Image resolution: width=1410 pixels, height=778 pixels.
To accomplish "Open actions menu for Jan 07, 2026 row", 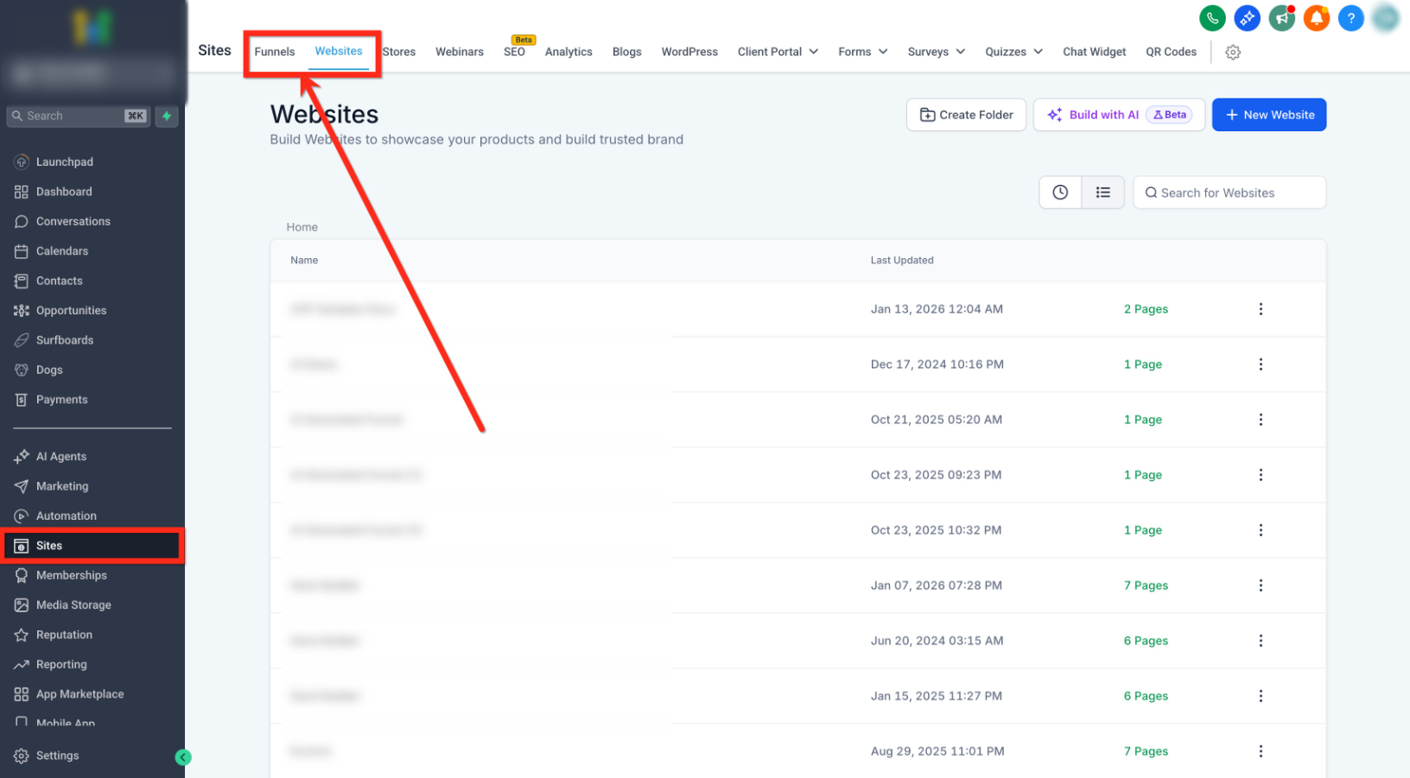I will point(1261,585).
